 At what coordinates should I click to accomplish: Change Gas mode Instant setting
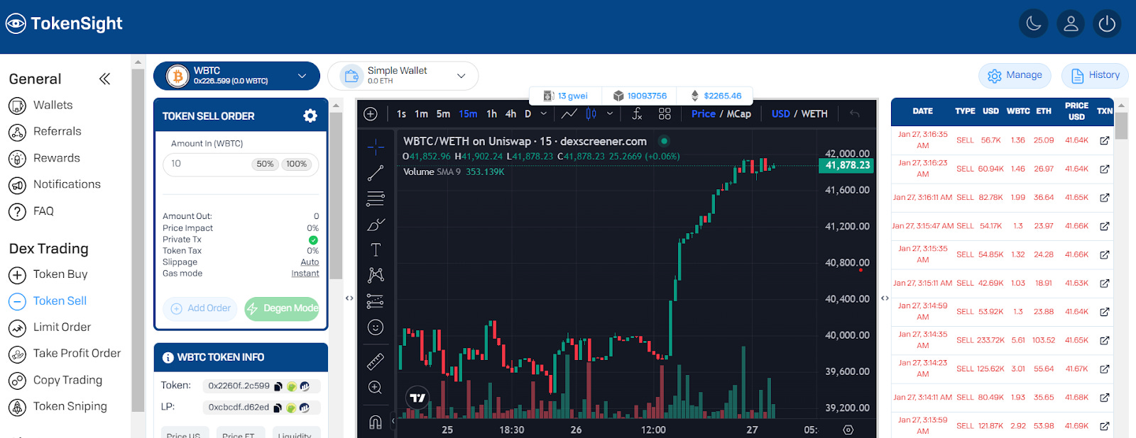(x=305, y=274)
